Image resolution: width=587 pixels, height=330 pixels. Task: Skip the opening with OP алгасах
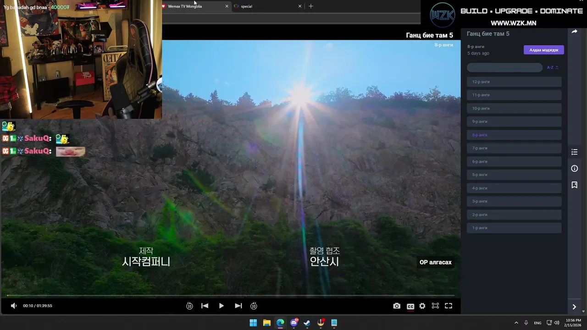pos(436,263)
